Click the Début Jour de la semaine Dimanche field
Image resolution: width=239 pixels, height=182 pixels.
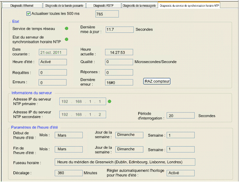[129, 135]
